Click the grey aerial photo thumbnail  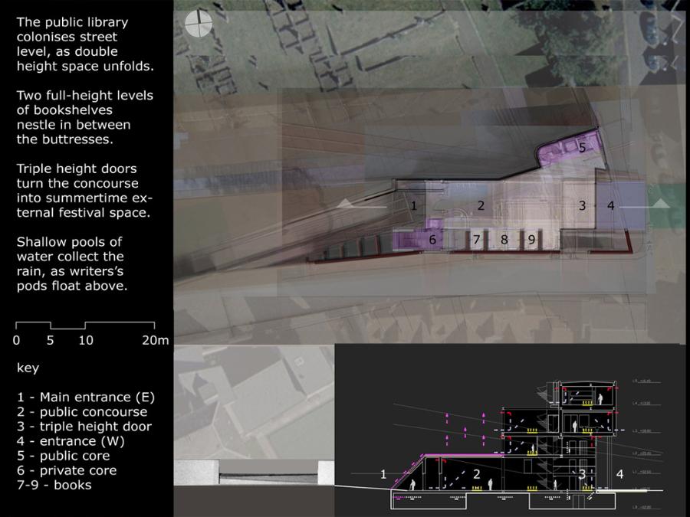[x=254, y=401]
